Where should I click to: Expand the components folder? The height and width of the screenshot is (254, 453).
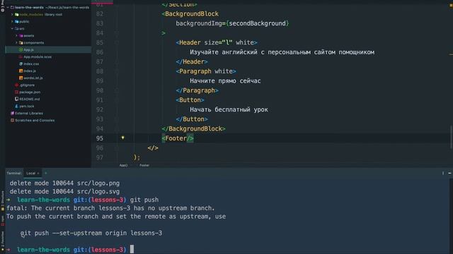pos(16,42)
